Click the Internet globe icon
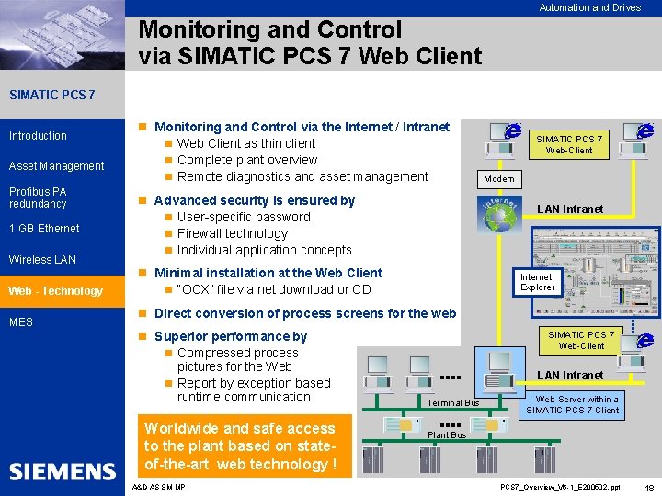The image size is (662, 496). pyautogui.click(x=499, y=215)
